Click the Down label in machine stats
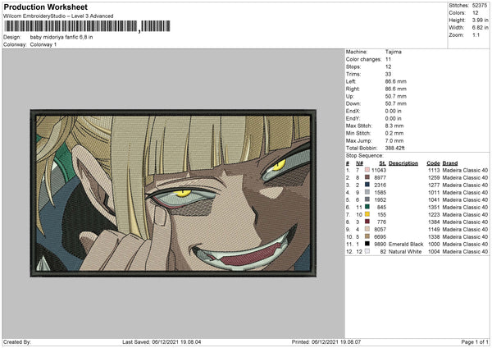Screen dimensions: 492x348 [x=353, y=103]
